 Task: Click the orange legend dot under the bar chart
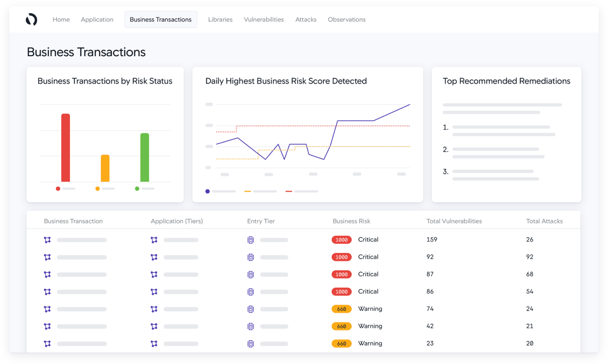point(98,188)
